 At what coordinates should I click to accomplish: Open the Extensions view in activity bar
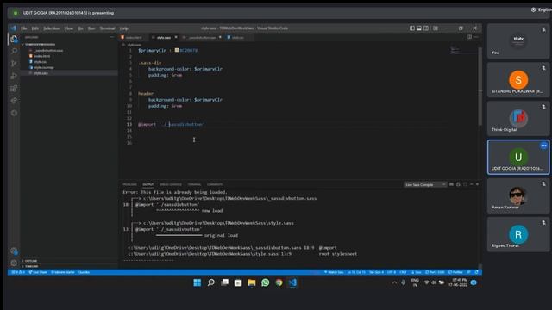pos(14,88)
